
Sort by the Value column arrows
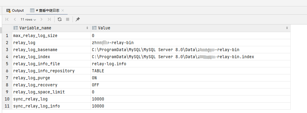click(287, 28)
